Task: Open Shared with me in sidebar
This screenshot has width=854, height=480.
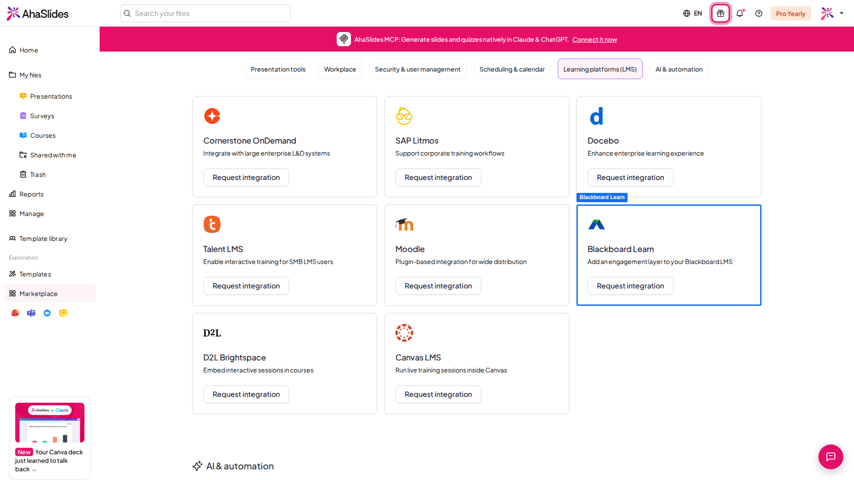Action: tap(50, 155)
